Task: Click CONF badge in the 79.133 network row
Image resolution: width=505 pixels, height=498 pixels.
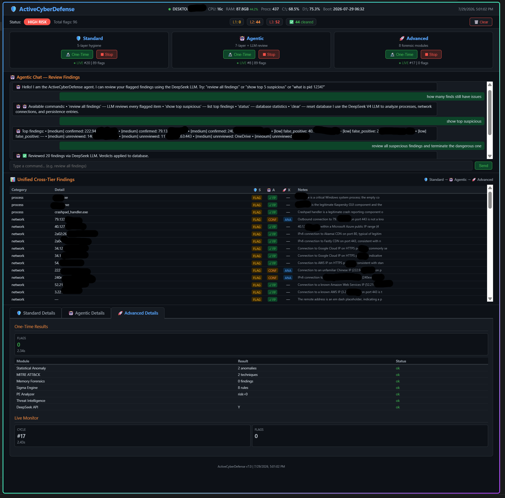Action: click(272, 220)
